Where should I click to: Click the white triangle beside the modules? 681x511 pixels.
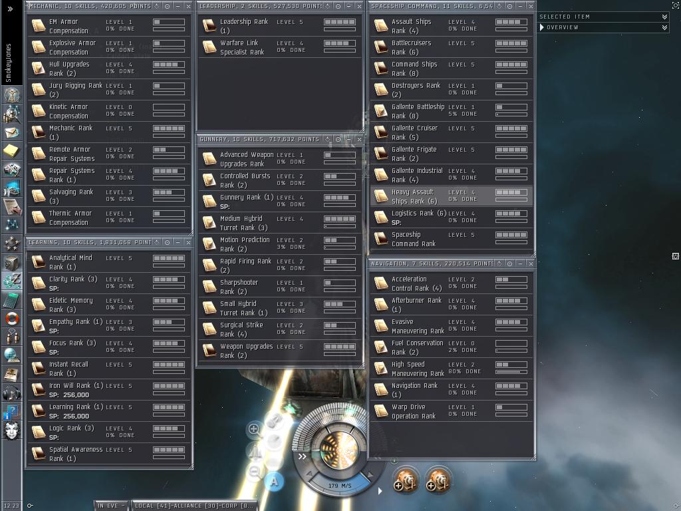tap(380, 491)
